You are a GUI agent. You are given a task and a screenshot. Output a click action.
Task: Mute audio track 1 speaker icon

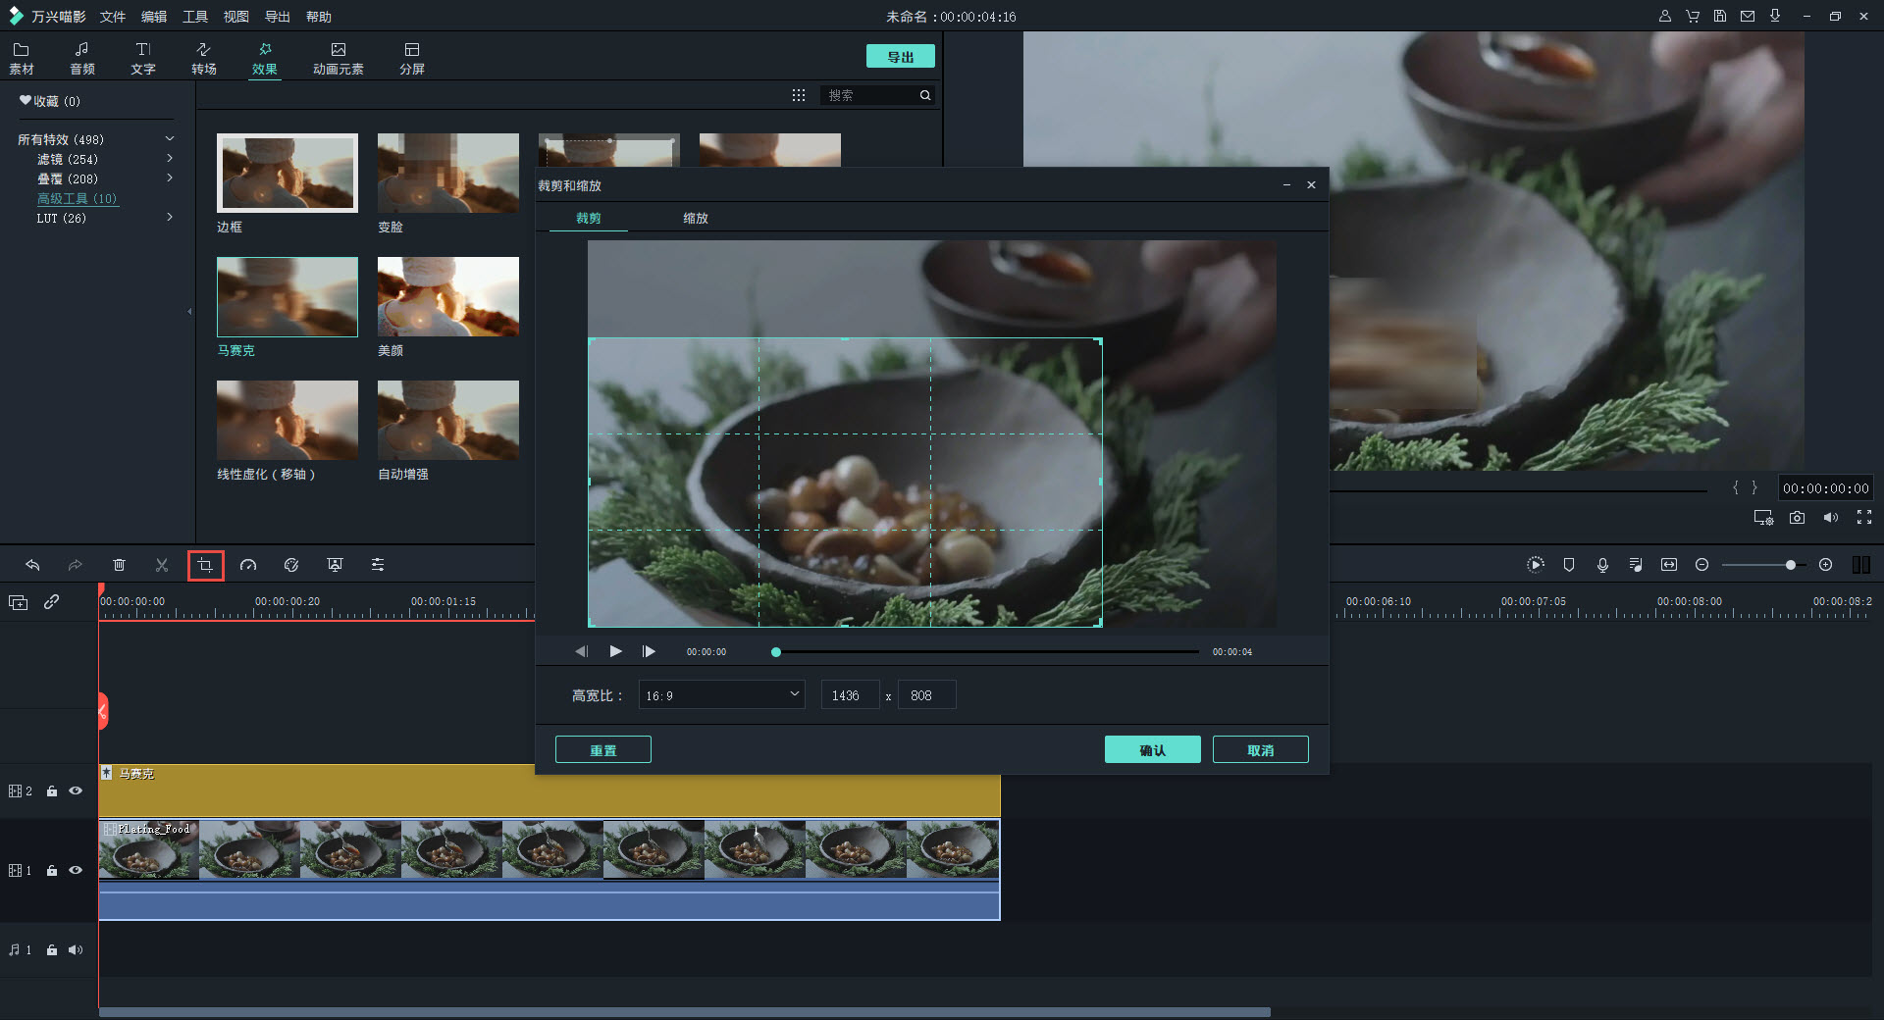[76, 949]
